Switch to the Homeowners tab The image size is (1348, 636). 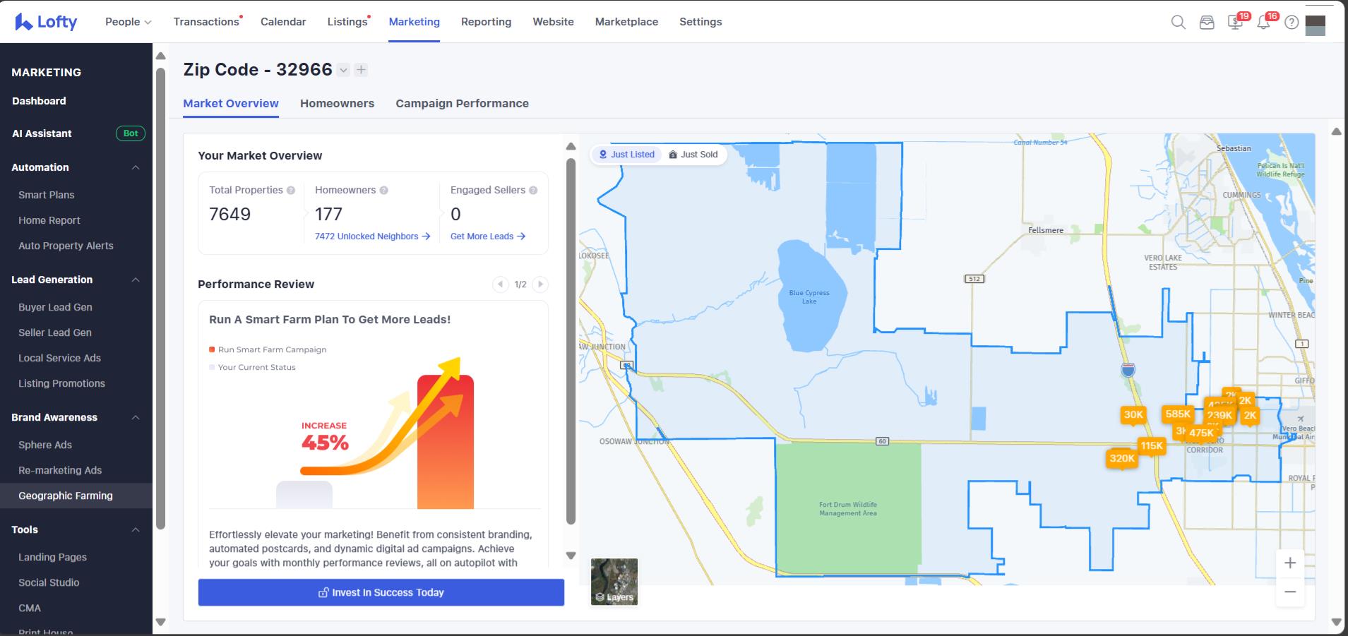pos(337,103)
